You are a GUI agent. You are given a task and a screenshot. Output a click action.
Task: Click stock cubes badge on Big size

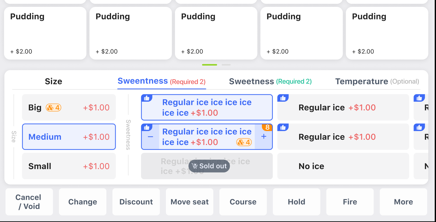pyautogui.click(x=53, y=107)
